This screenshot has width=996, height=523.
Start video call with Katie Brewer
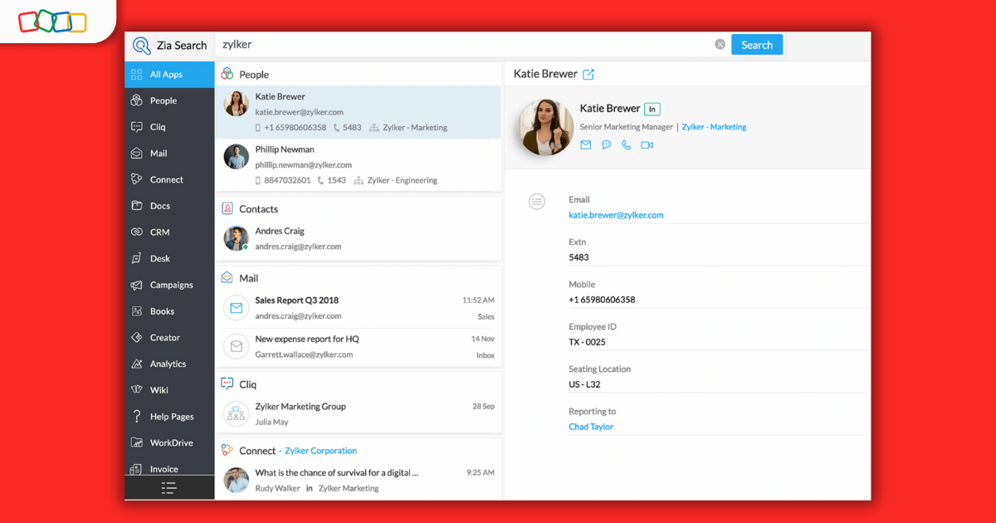pyautogui.click(x=647, y=144)
